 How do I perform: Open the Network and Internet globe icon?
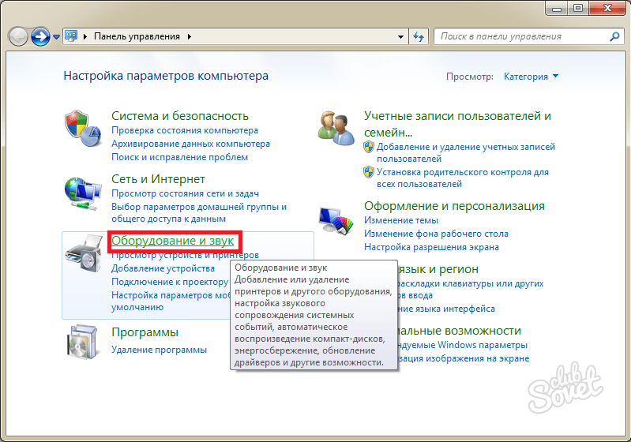tap(82, 194)
